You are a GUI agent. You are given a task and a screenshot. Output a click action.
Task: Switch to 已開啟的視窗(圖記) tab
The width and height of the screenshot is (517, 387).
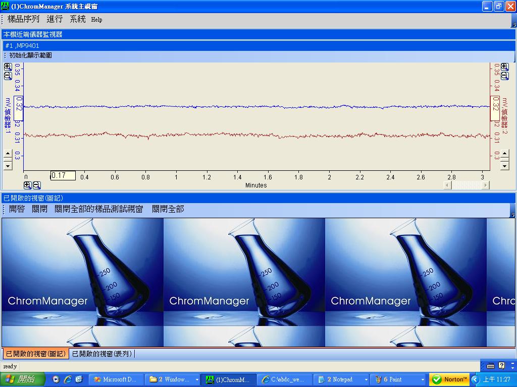click(36, 354)
